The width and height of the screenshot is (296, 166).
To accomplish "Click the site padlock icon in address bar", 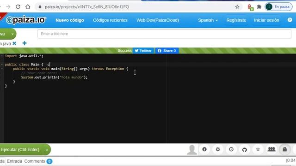I will click(40, 7).
